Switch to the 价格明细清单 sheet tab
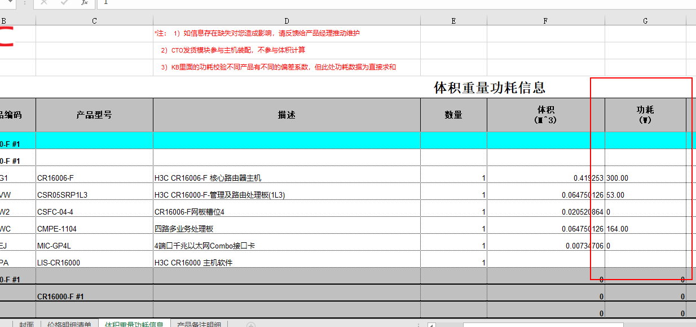 69,325
